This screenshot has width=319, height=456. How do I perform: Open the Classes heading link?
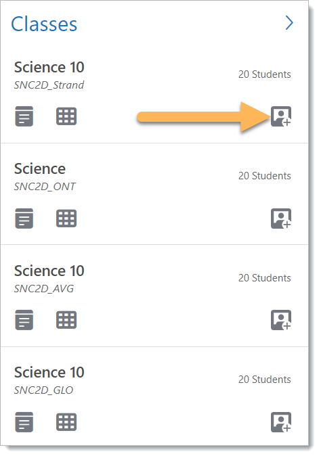(44, 24)
